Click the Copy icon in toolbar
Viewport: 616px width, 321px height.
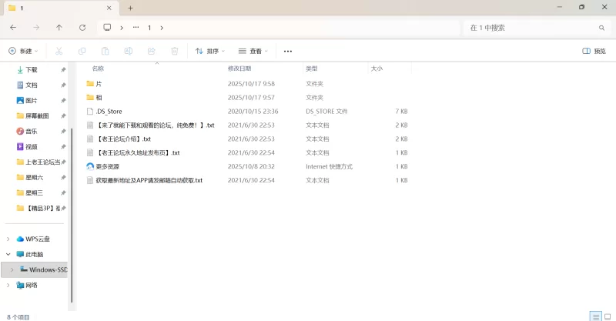click(x=82, y=51)
